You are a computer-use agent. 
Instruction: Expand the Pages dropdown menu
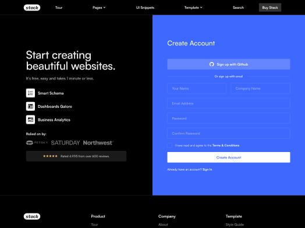(x=99, y=8)
